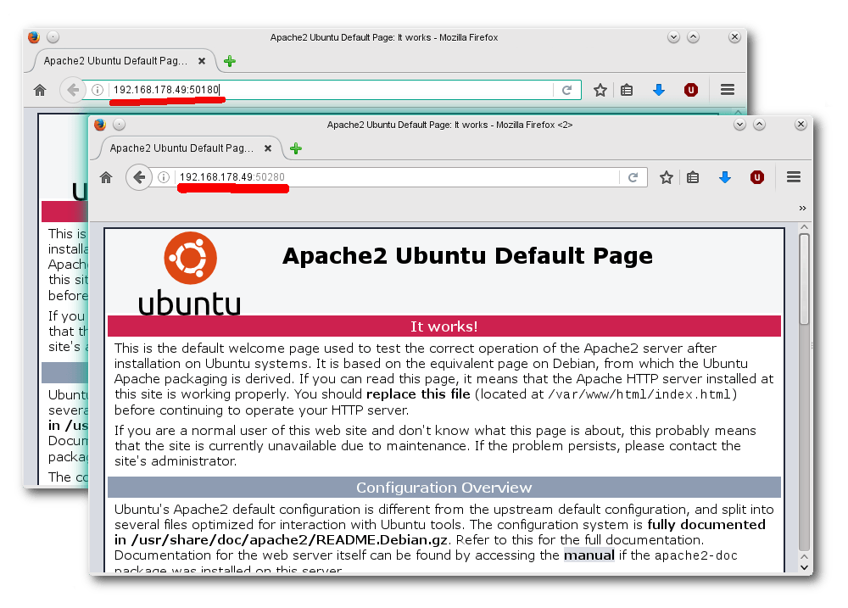This screenshot has height=608, width=848.
Task: Open the hamburger menu in the front Firefox window
Action: [x=794, y=177]
